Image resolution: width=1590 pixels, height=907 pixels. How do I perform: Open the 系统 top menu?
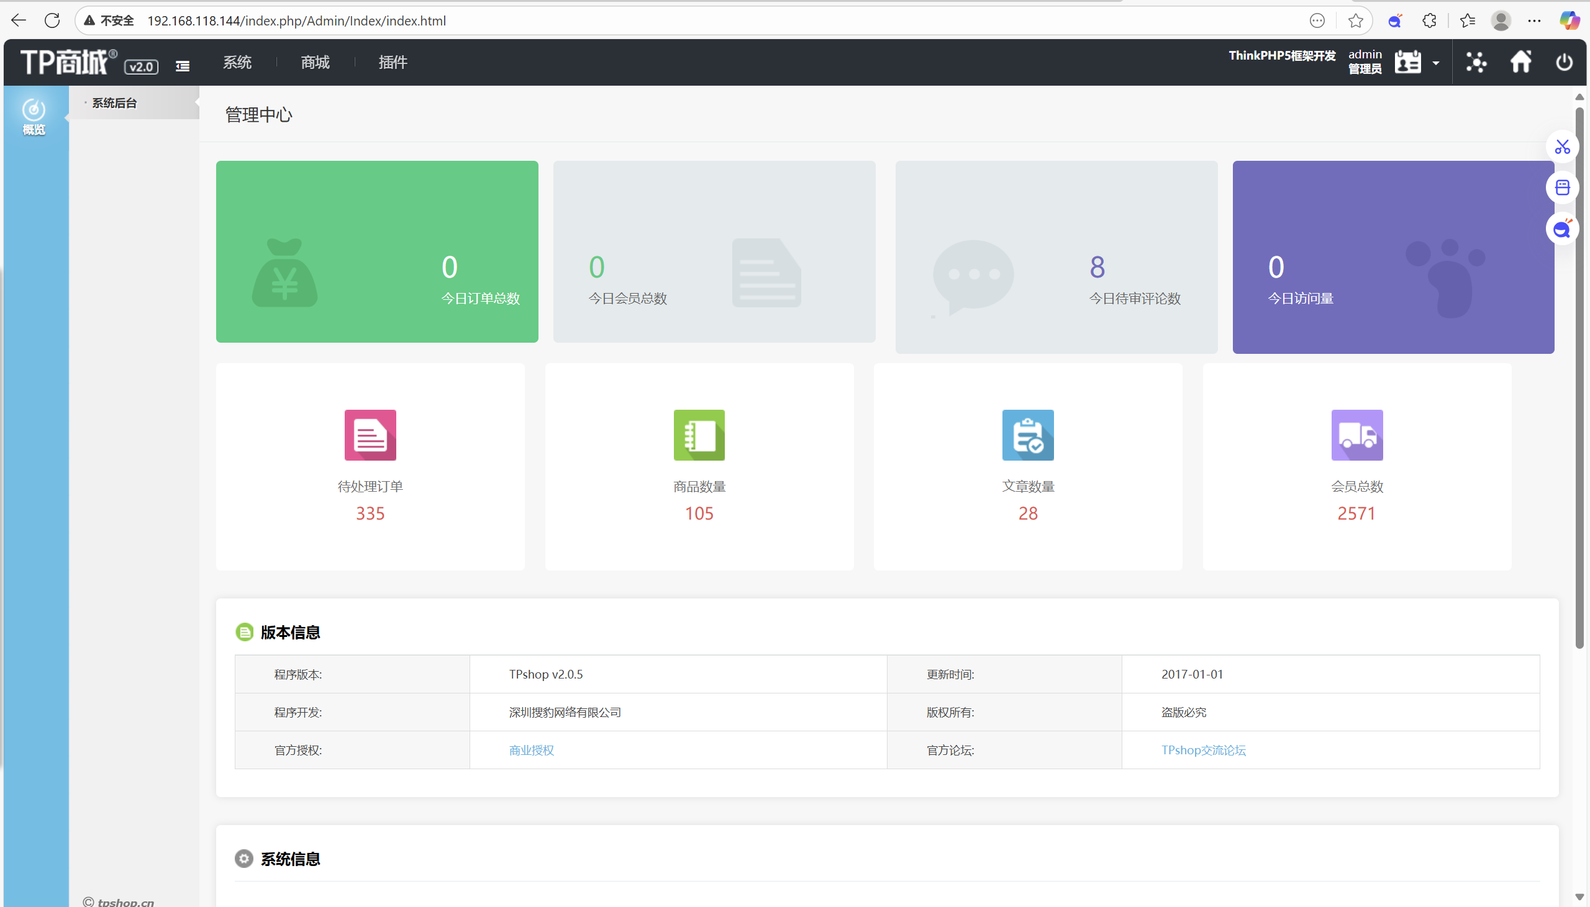pos(237,62)
